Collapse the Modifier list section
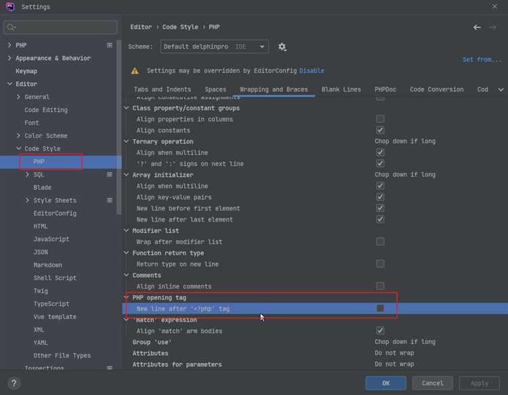The image size is (508, 395). click(x=127, y=230)
